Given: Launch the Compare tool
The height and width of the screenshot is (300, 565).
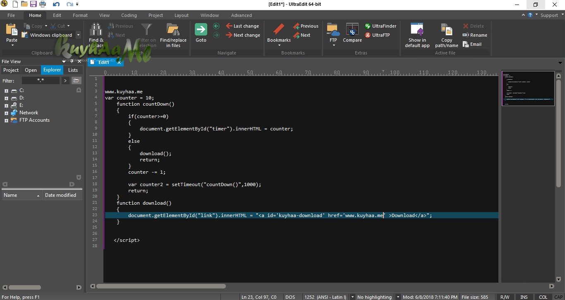Looking at the screenshot, I should click(352, 33).
